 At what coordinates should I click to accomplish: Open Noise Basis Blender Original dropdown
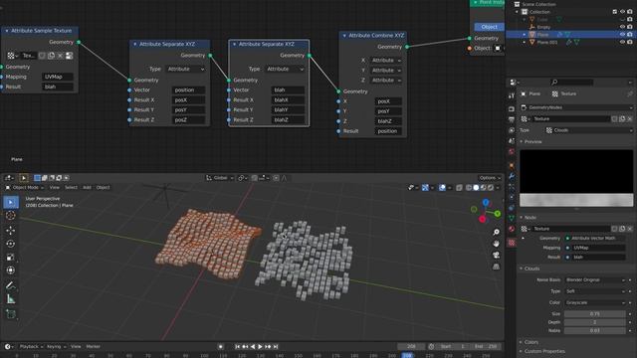pyautogui.click(x=595, y=280)
